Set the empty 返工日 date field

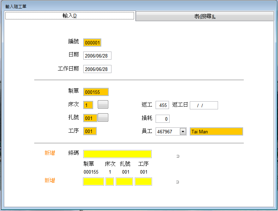(x=204, y=105)
